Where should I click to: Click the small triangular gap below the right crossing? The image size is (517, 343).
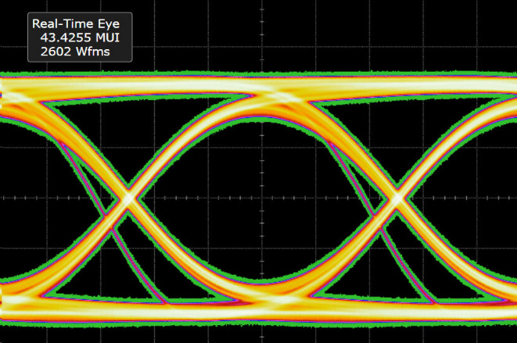click(398, 270)
